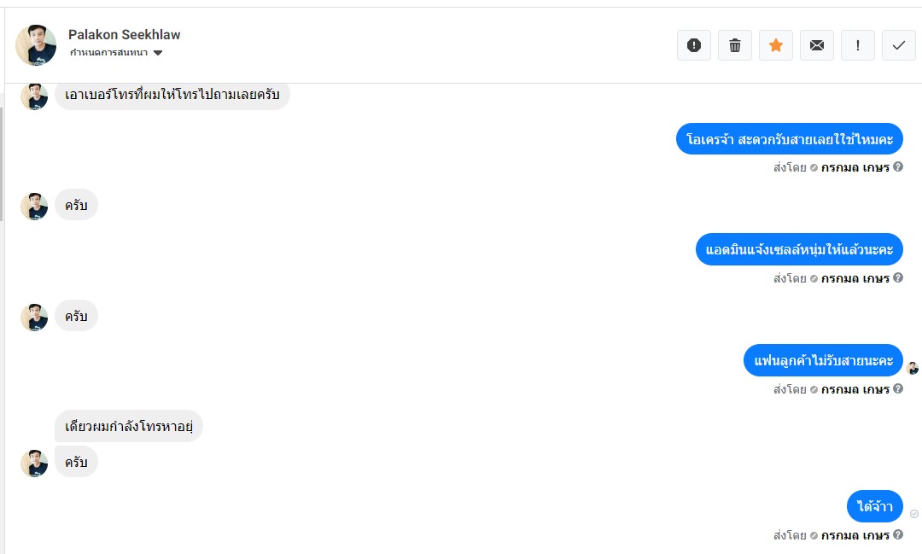Screen dimensions: 922x554
Task: Click help icon under the 'แฟนลูกค้า' message
Action: point(898,389)
